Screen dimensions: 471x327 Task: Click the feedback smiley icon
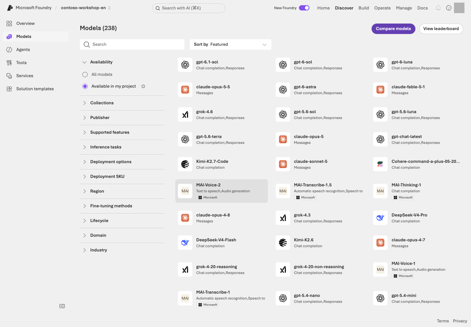coord(449,8)
